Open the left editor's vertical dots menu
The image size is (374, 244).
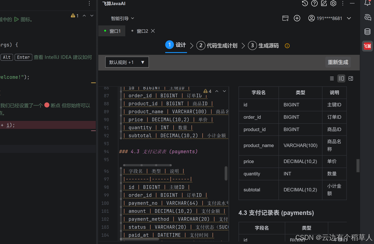click(89, 4)
